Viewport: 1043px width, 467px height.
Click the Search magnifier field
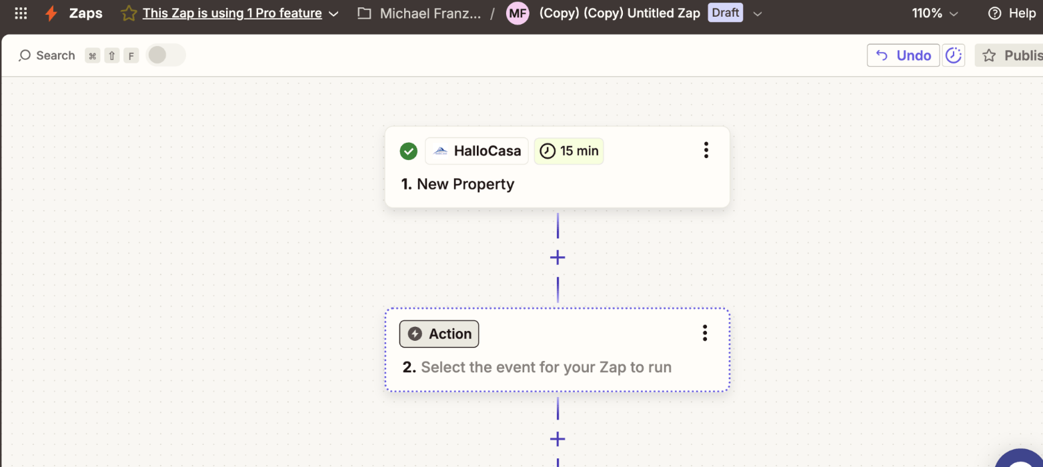47,55
